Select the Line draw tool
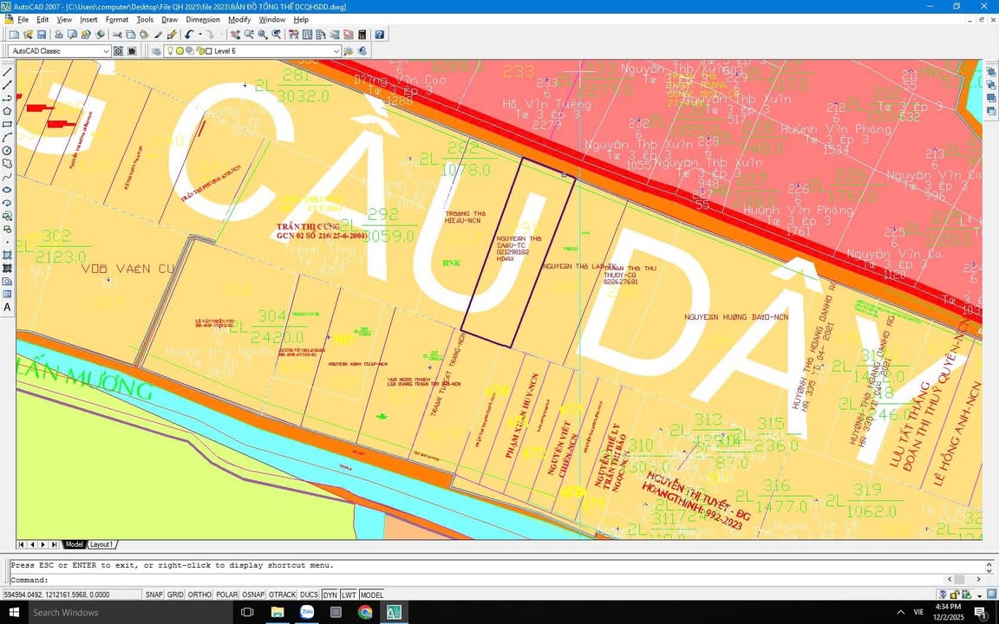Image resolution: width=999 pixels, height=624 pixels. (8, 72)
